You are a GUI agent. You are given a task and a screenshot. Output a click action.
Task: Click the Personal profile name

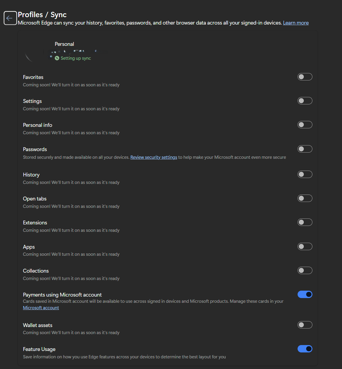pyautogui.click(x=64, y=44)
